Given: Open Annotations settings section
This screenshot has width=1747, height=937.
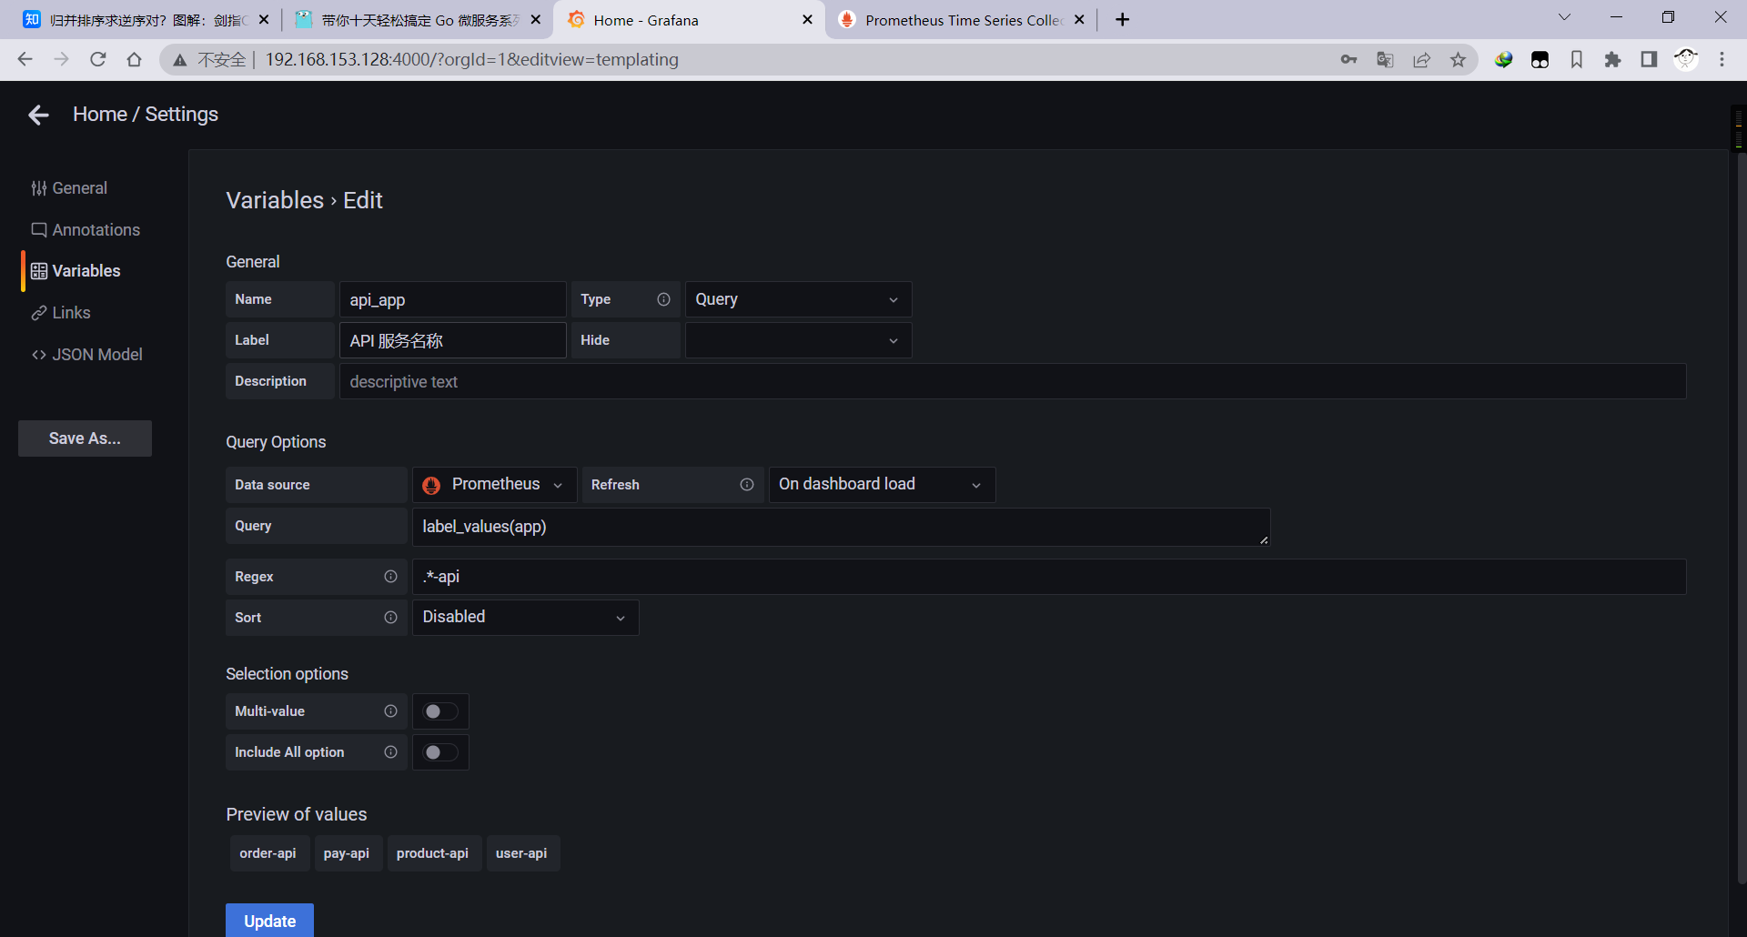Looking at the screenshot, I should click(x=86, y=230).
